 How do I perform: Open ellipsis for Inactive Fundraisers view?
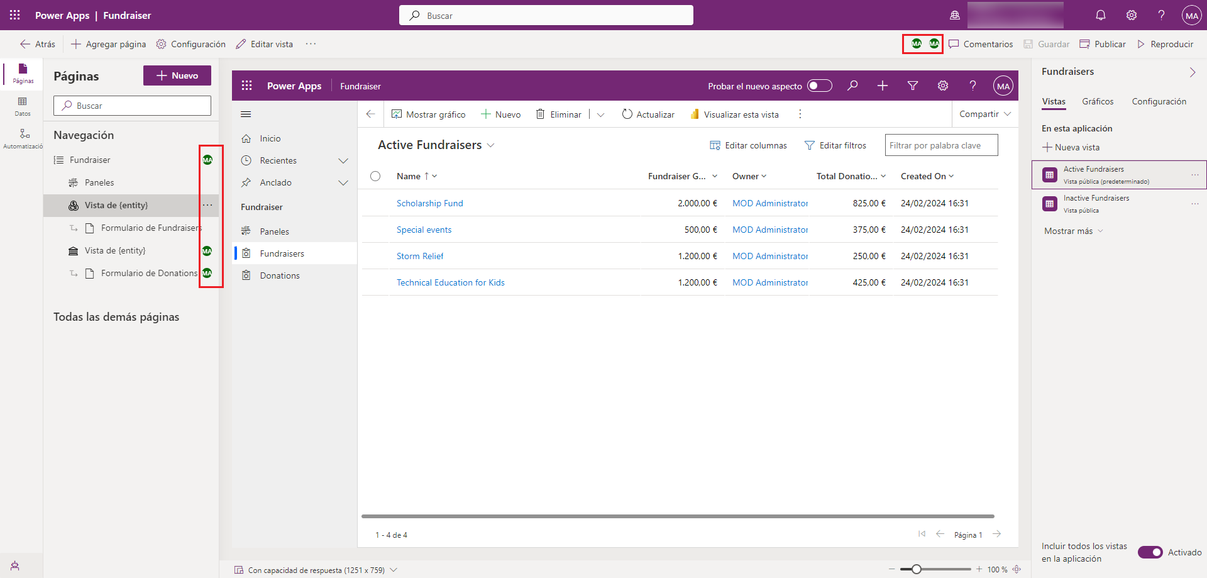click(1194, 204)
